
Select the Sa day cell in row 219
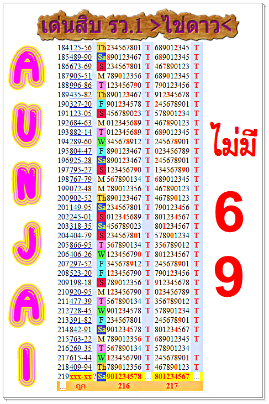click(102, 377)
